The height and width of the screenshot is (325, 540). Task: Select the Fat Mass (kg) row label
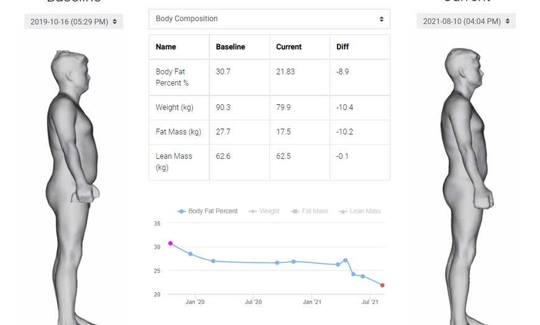[178, 132]
